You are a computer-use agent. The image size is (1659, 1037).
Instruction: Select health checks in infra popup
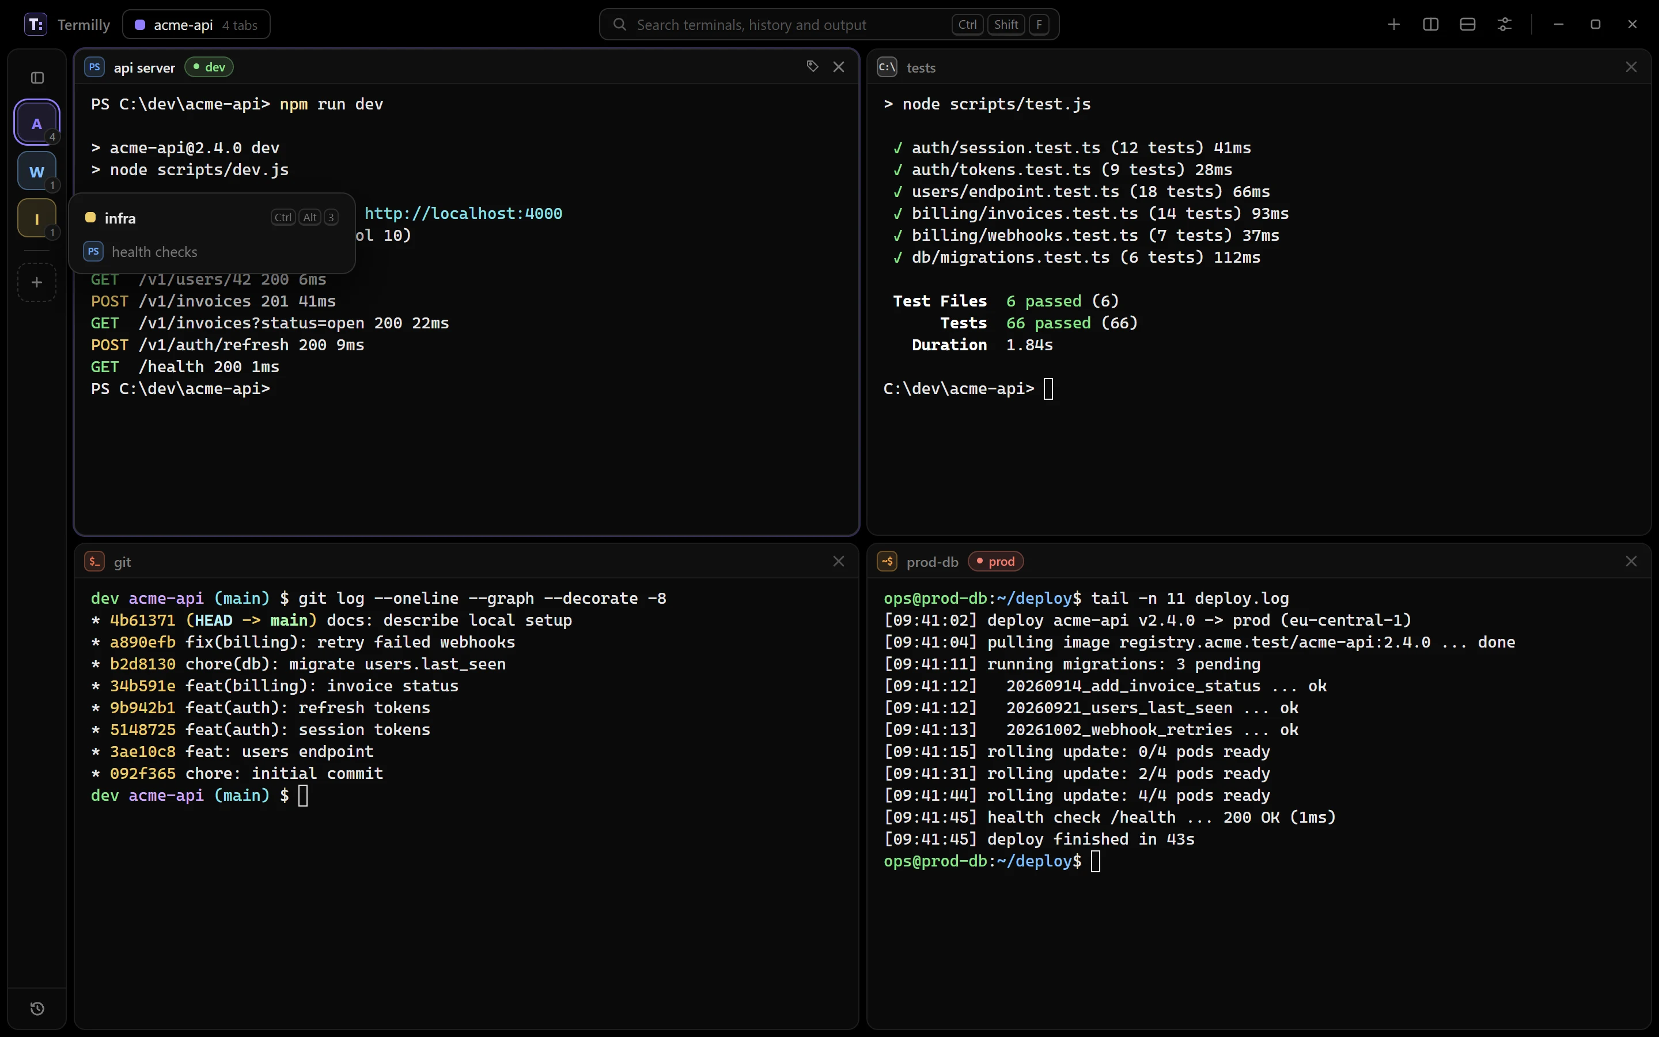click(212, 252)
